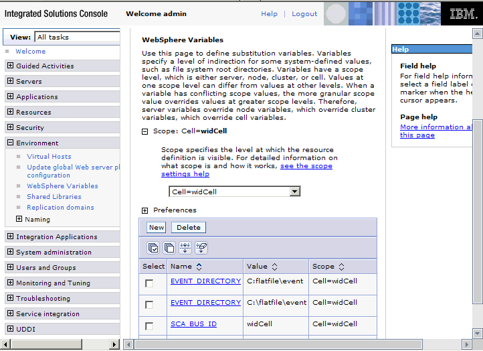Expand the Troubleshooting section

[11, 298]
